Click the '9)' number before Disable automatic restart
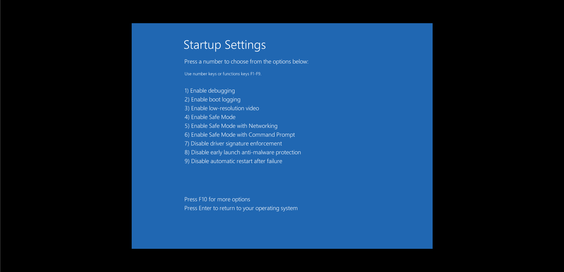 coord(187,161)
